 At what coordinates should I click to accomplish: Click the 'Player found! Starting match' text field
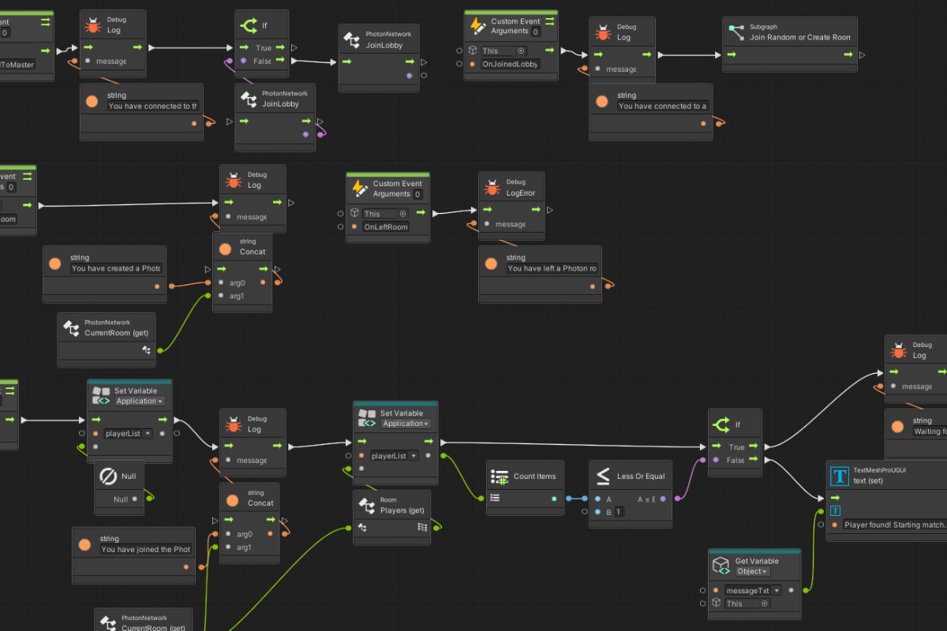pos(893,525)
